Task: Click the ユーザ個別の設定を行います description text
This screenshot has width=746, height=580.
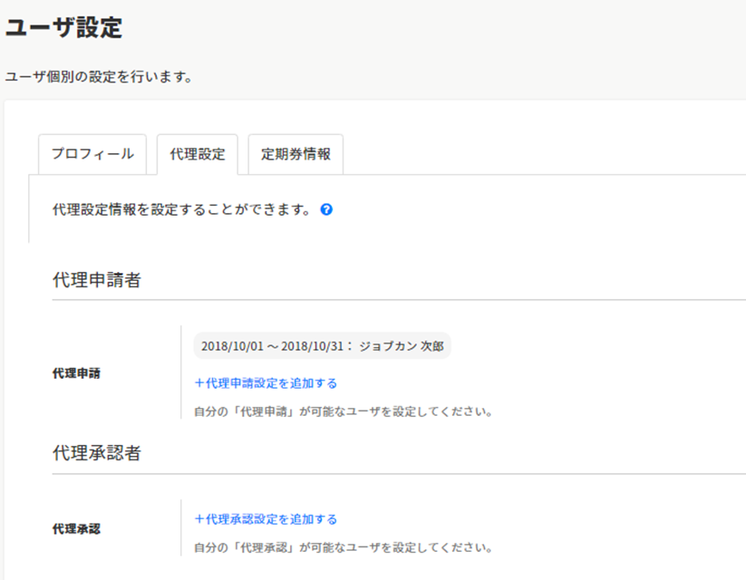Action: tap(99, 77)
